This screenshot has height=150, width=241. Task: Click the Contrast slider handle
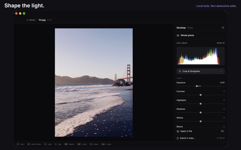(200, 95)
